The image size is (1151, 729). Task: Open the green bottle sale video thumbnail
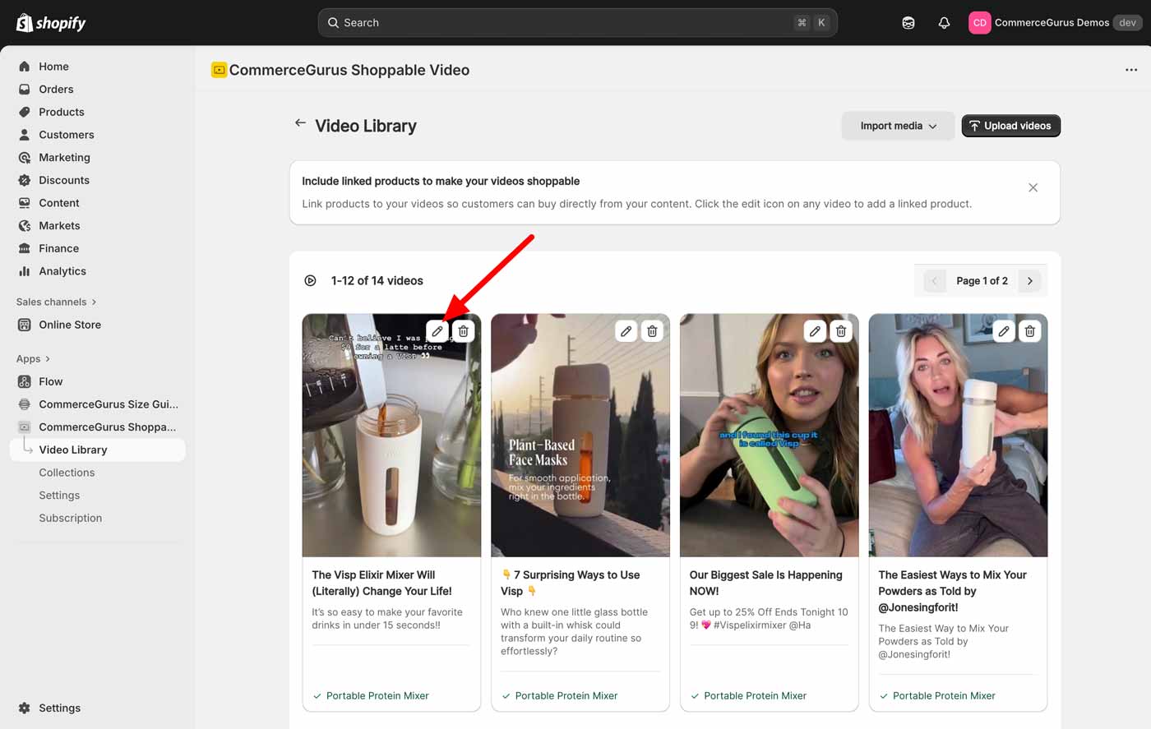769,444
